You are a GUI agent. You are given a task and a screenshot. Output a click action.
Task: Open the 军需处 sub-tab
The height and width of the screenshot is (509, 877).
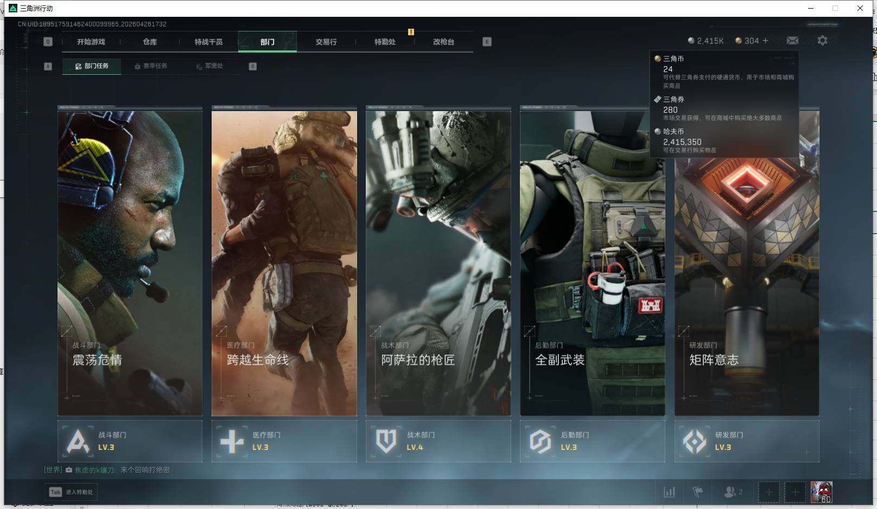click(x=209, y=66)
